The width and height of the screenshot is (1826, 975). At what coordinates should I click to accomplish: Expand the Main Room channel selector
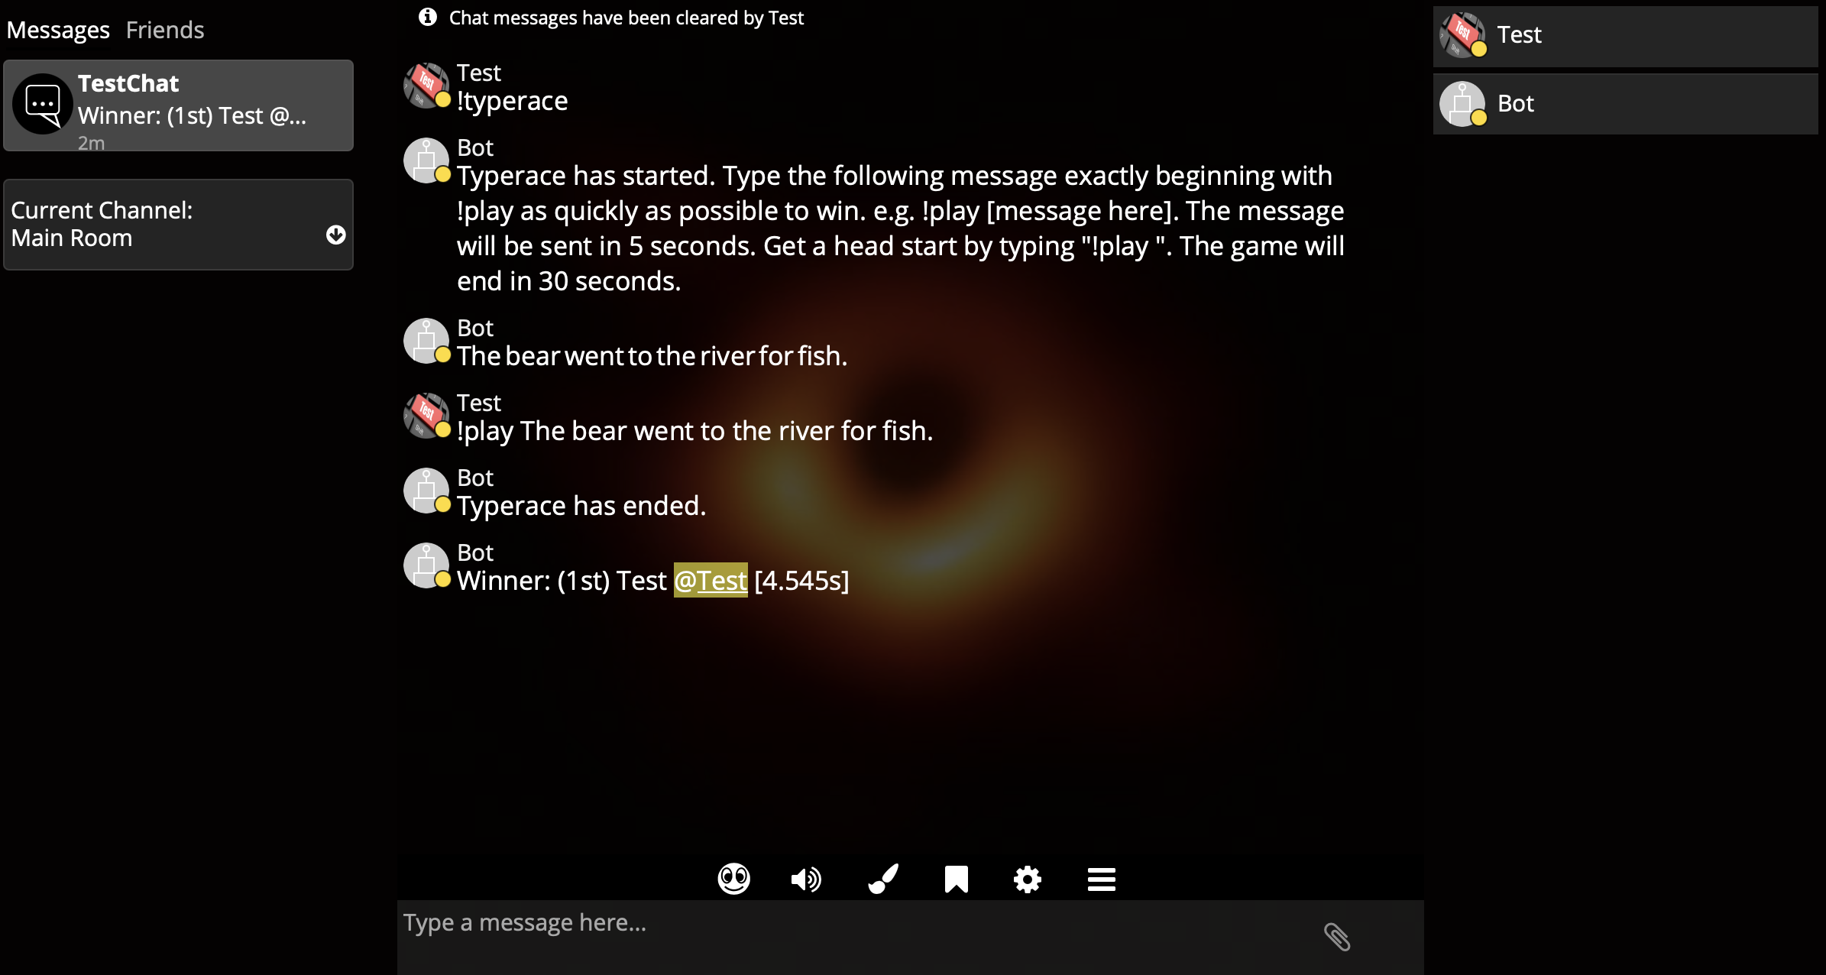tap(337, 233)
